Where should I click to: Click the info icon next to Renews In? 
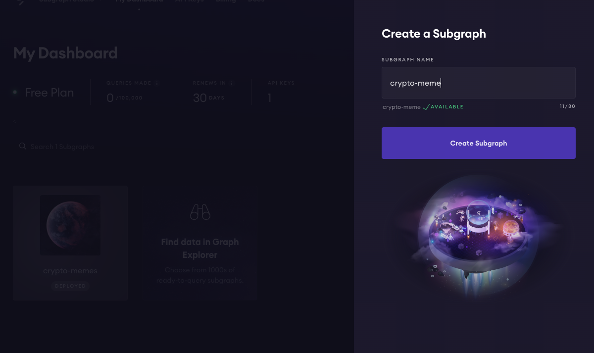click(x=232, y=83)
